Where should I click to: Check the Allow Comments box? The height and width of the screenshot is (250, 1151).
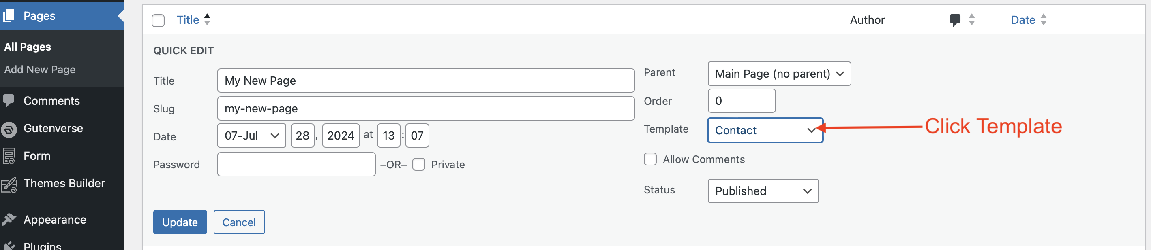pos(650,159)
